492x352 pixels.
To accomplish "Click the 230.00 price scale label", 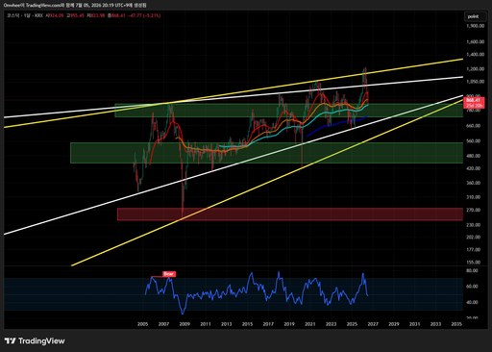I will click(474, 225).
